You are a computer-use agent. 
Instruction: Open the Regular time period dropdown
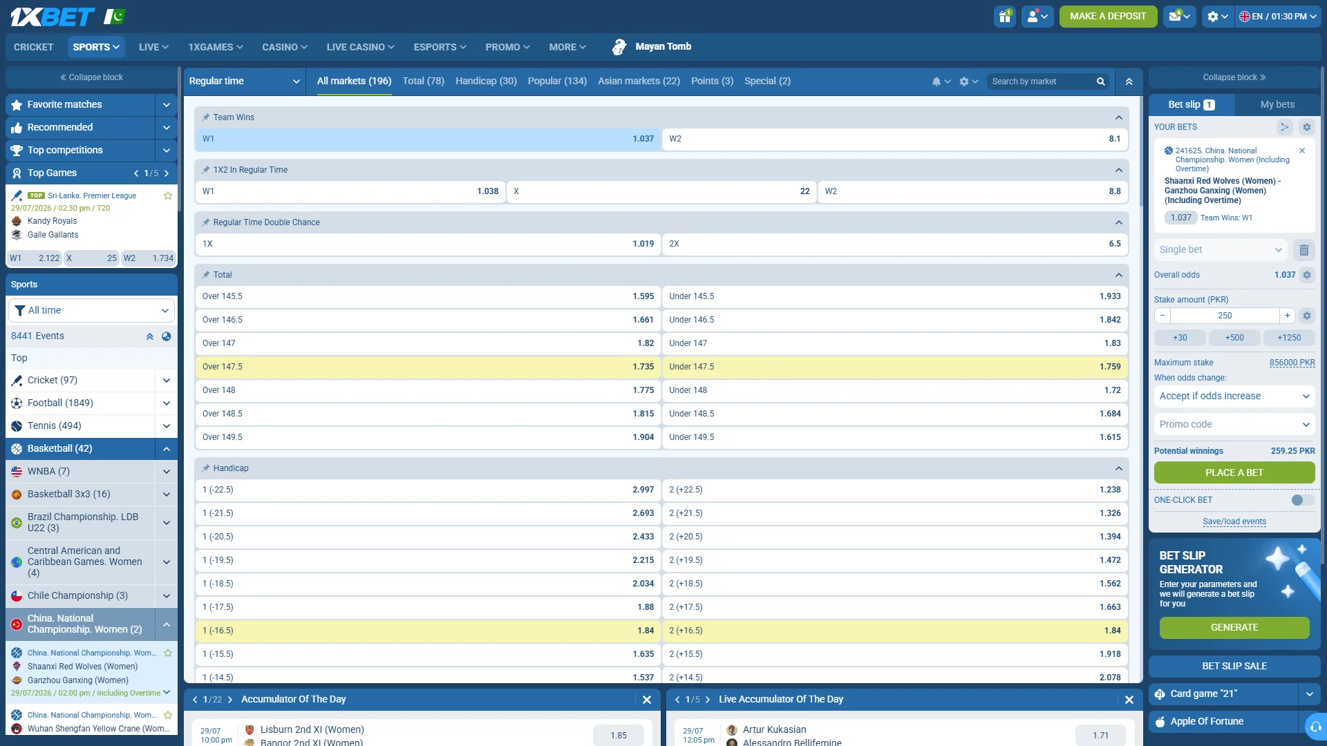[x=244, y=82]
